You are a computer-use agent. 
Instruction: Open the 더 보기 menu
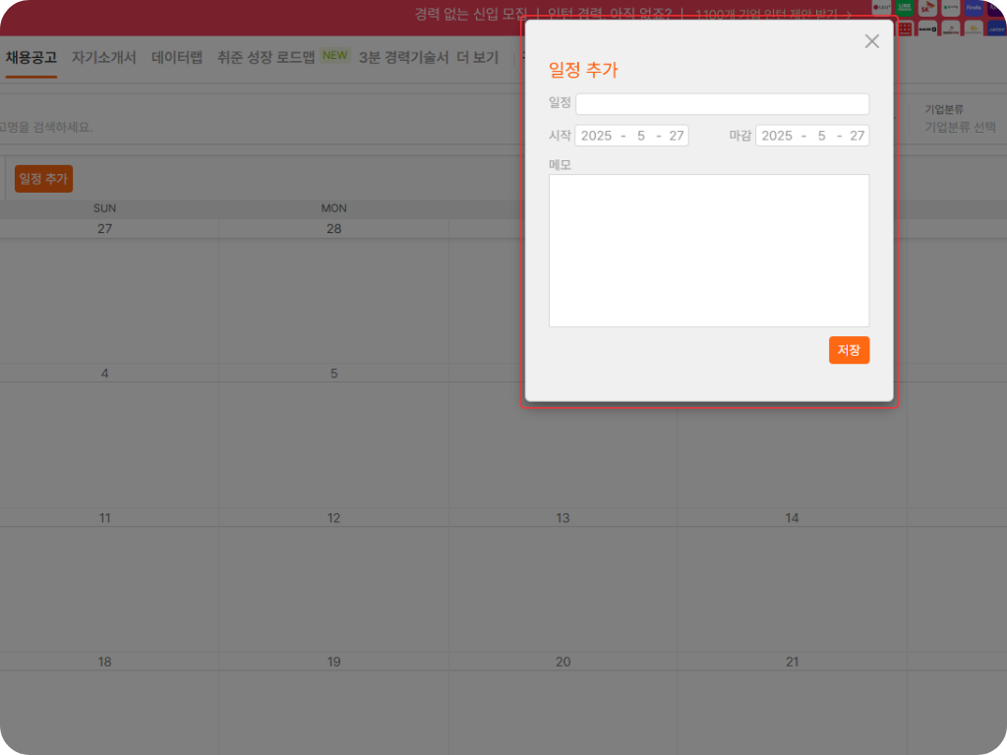pyautogui.click(x=476, y=57)
